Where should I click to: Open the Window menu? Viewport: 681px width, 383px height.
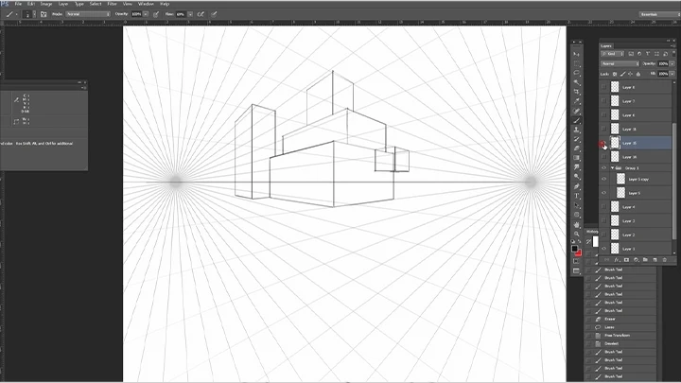tap(146, 4)
